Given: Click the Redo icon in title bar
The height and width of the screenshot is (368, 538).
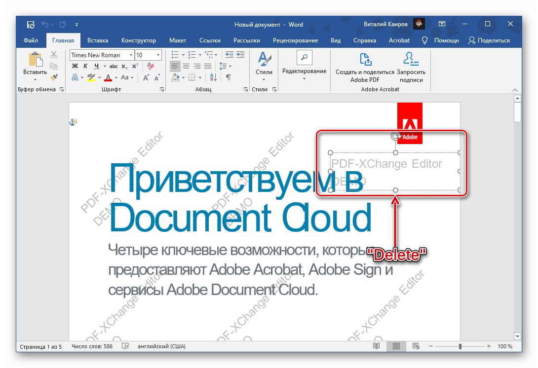Looking at the screenshot, I should (x=63, y=24).
